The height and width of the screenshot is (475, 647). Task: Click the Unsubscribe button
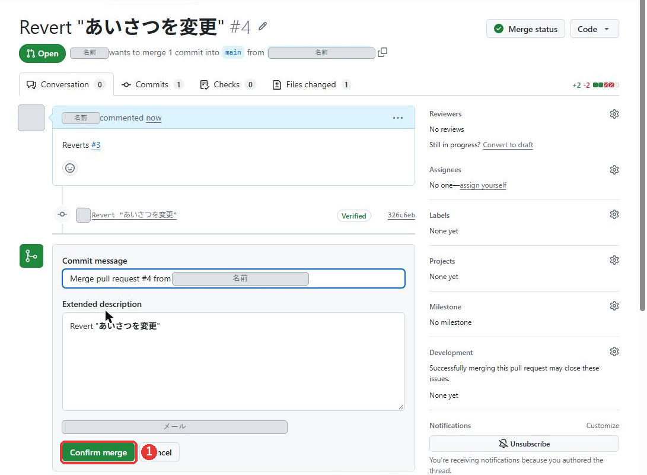[524, 444]
